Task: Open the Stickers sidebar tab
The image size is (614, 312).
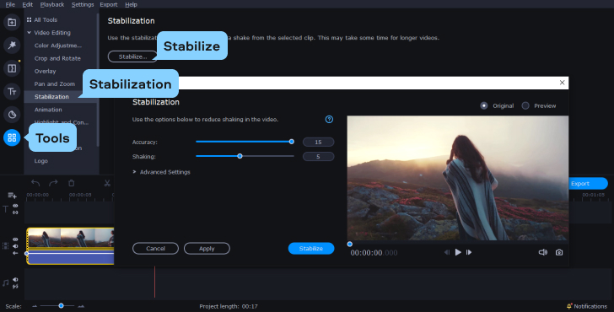Action: 12,115
